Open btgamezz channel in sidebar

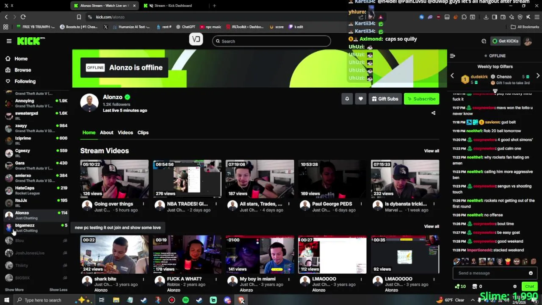click(x=36, y=227)
